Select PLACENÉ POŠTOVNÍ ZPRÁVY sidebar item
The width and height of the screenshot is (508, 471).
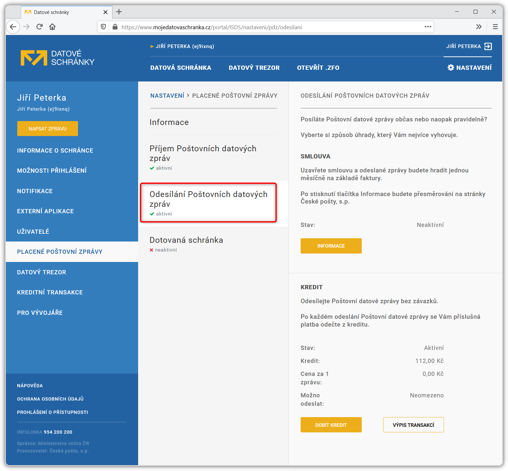(x=72, y=252)
